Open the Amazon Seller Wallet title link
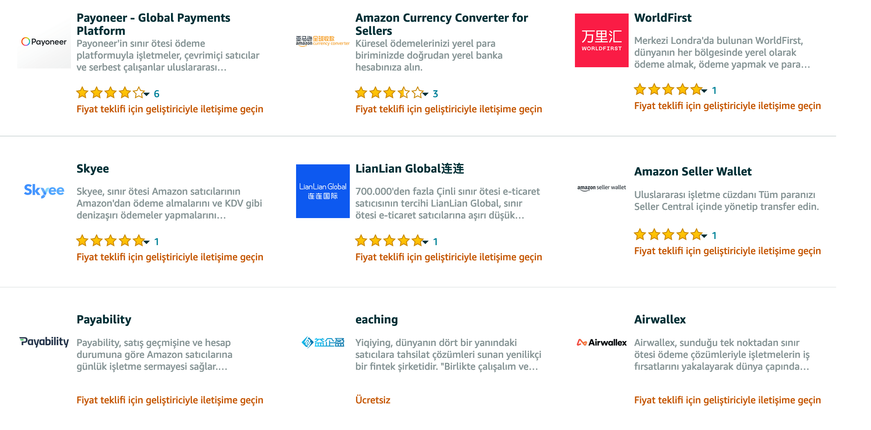 693,171
